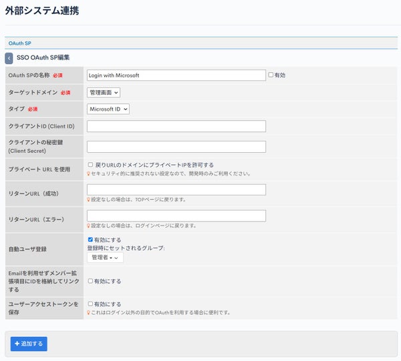This screenshot has height=361, width=401.
Task: Click the 登録時にセットされるグループ label
Action: point(126,248)
